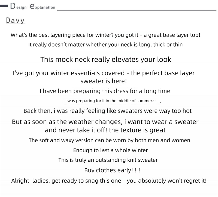Viewport: 218px width, 197px height.
Task: Click "never take it off! the texture is great"
Action: pyautogui.click(x=105, y=130)
